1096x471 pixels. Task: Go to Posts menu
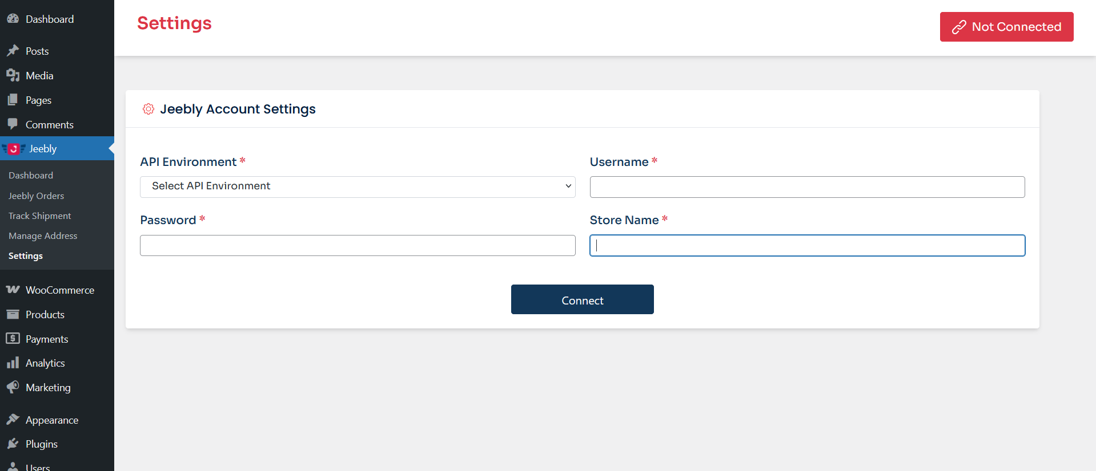click(x=57, y=51)
